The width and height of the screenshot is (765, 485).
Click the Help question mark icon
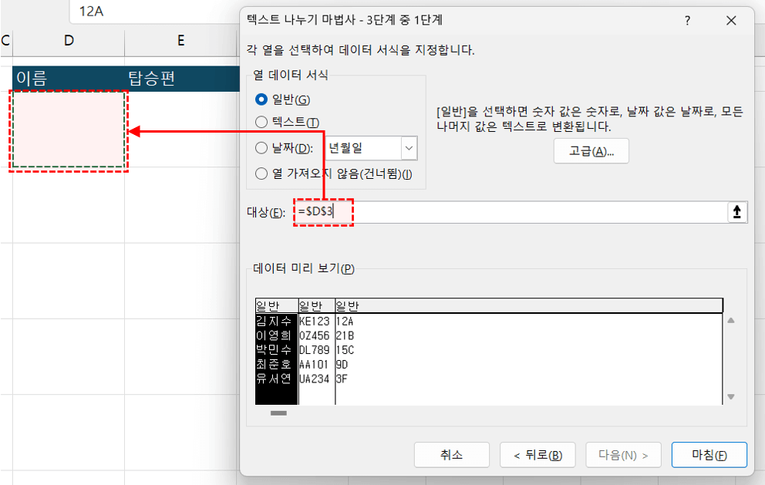tap(687, 21)
